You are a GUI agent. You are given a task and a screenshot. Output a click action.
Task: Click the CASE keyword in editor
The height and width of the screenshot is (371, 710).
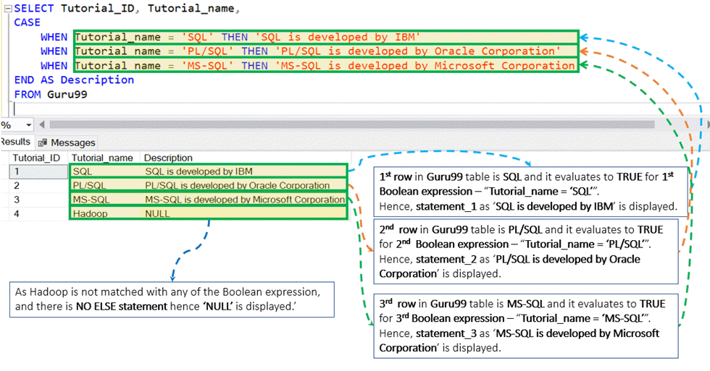pyautogui.click(x=28, y=22)
